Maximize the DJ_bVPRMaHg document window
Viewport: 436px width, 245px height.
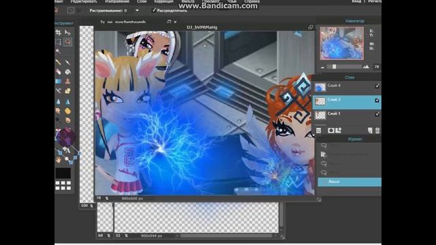point(311,27)
